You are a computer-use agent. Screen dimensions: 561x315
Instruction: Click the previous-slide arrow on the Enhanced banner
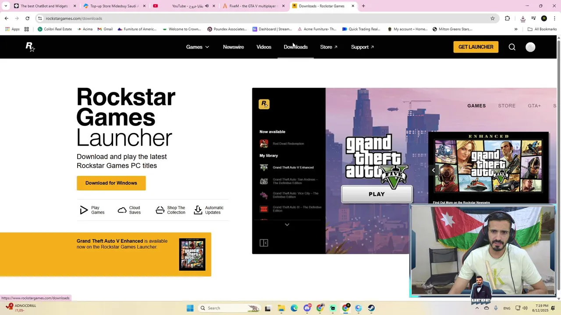(433, 170)
